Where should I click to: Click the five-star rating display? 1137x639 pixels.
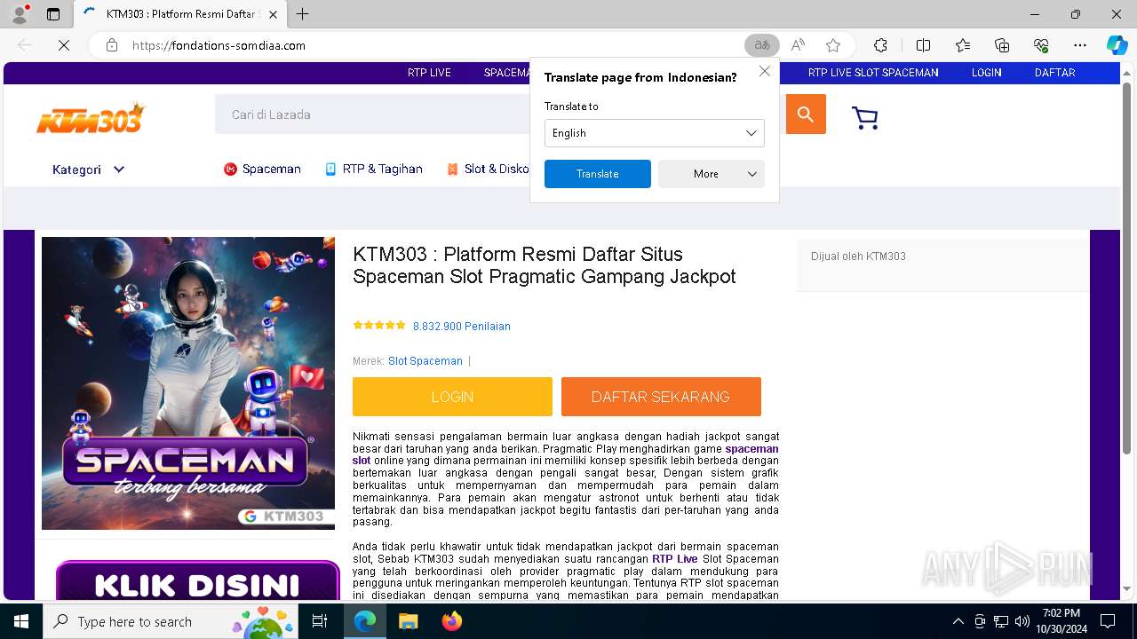coord(379,326)
